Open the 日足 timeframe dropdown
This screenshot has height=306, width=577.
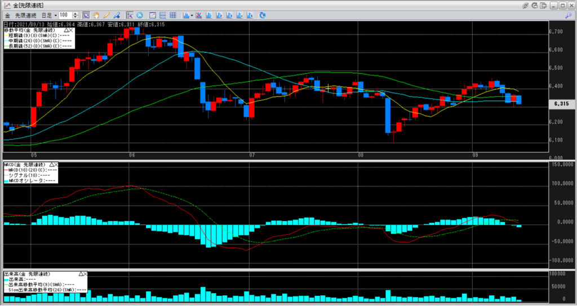(x=49, y=15)
